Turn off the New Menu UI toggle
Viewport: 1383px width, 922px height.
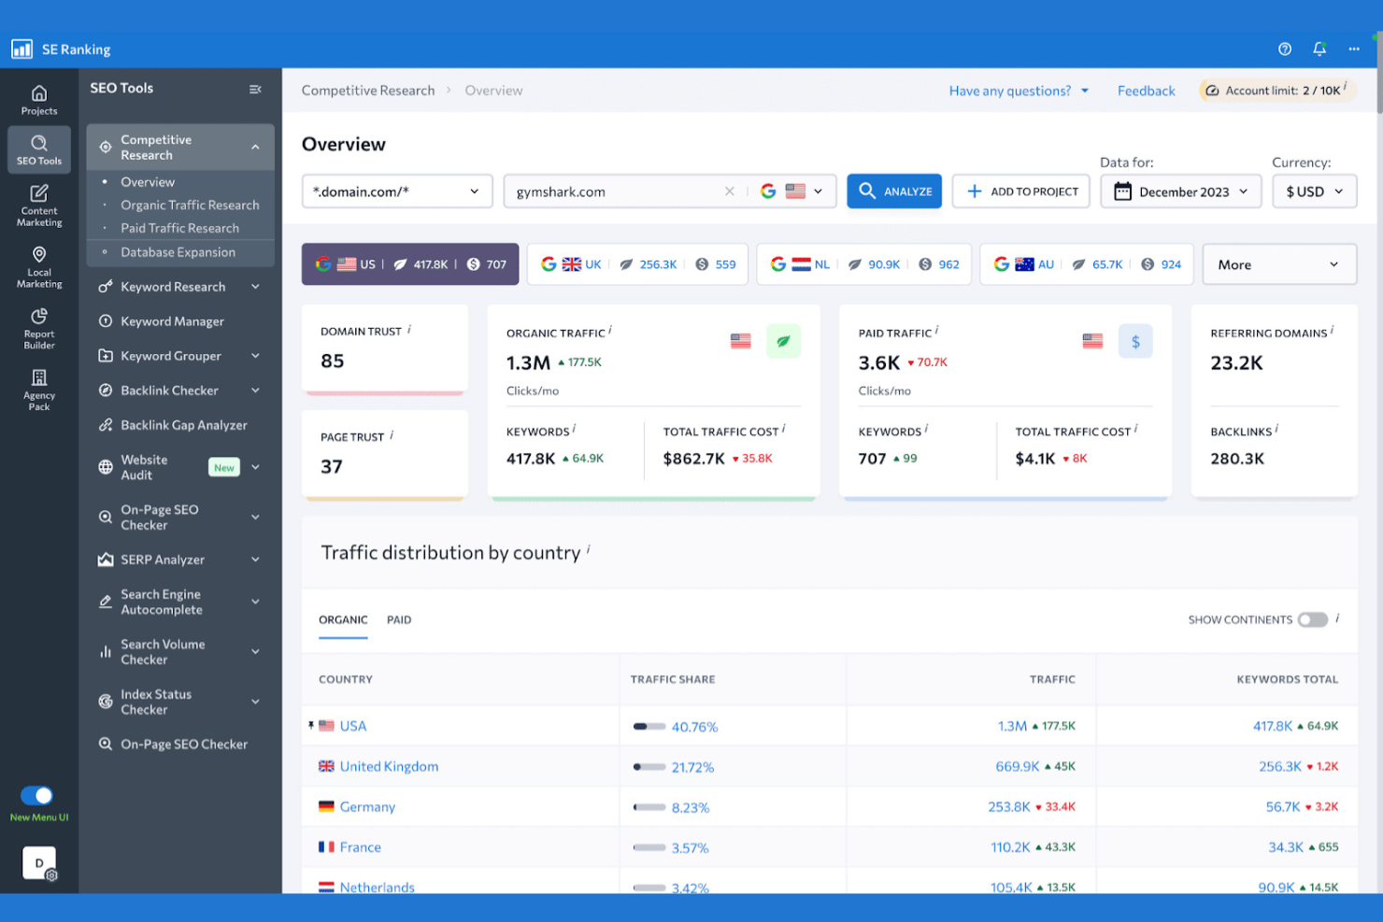(x=36, y=795)
